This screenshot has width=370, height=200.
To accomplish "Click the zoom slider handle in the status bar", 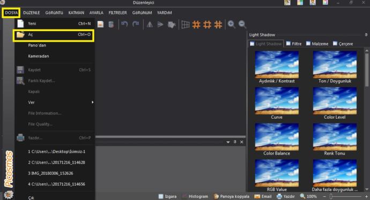I will click(331, 196).
